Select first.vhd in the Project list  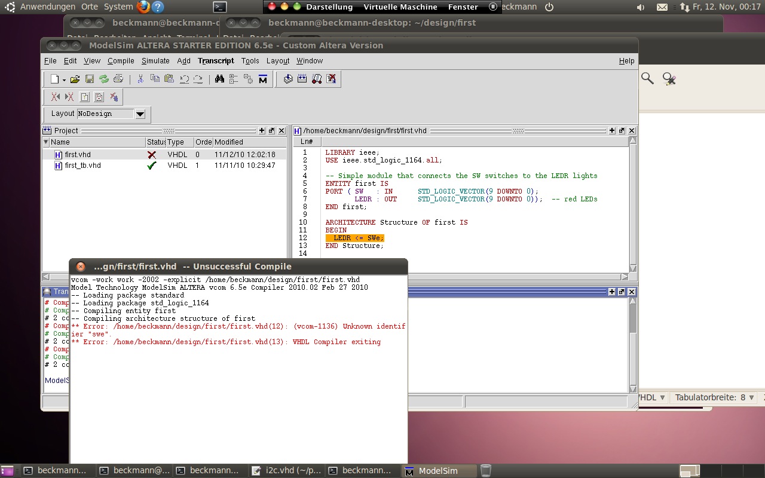click(164, 155)
